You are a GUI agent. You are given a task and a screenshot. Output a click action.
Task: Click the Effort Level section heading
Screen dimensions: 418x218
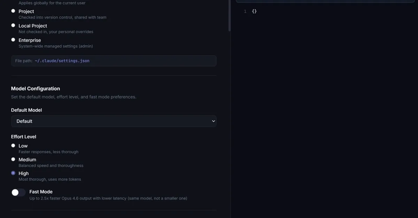[x=24, y=136]
